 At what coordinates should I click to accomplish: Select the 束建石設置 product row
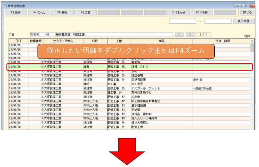[130, 80]
